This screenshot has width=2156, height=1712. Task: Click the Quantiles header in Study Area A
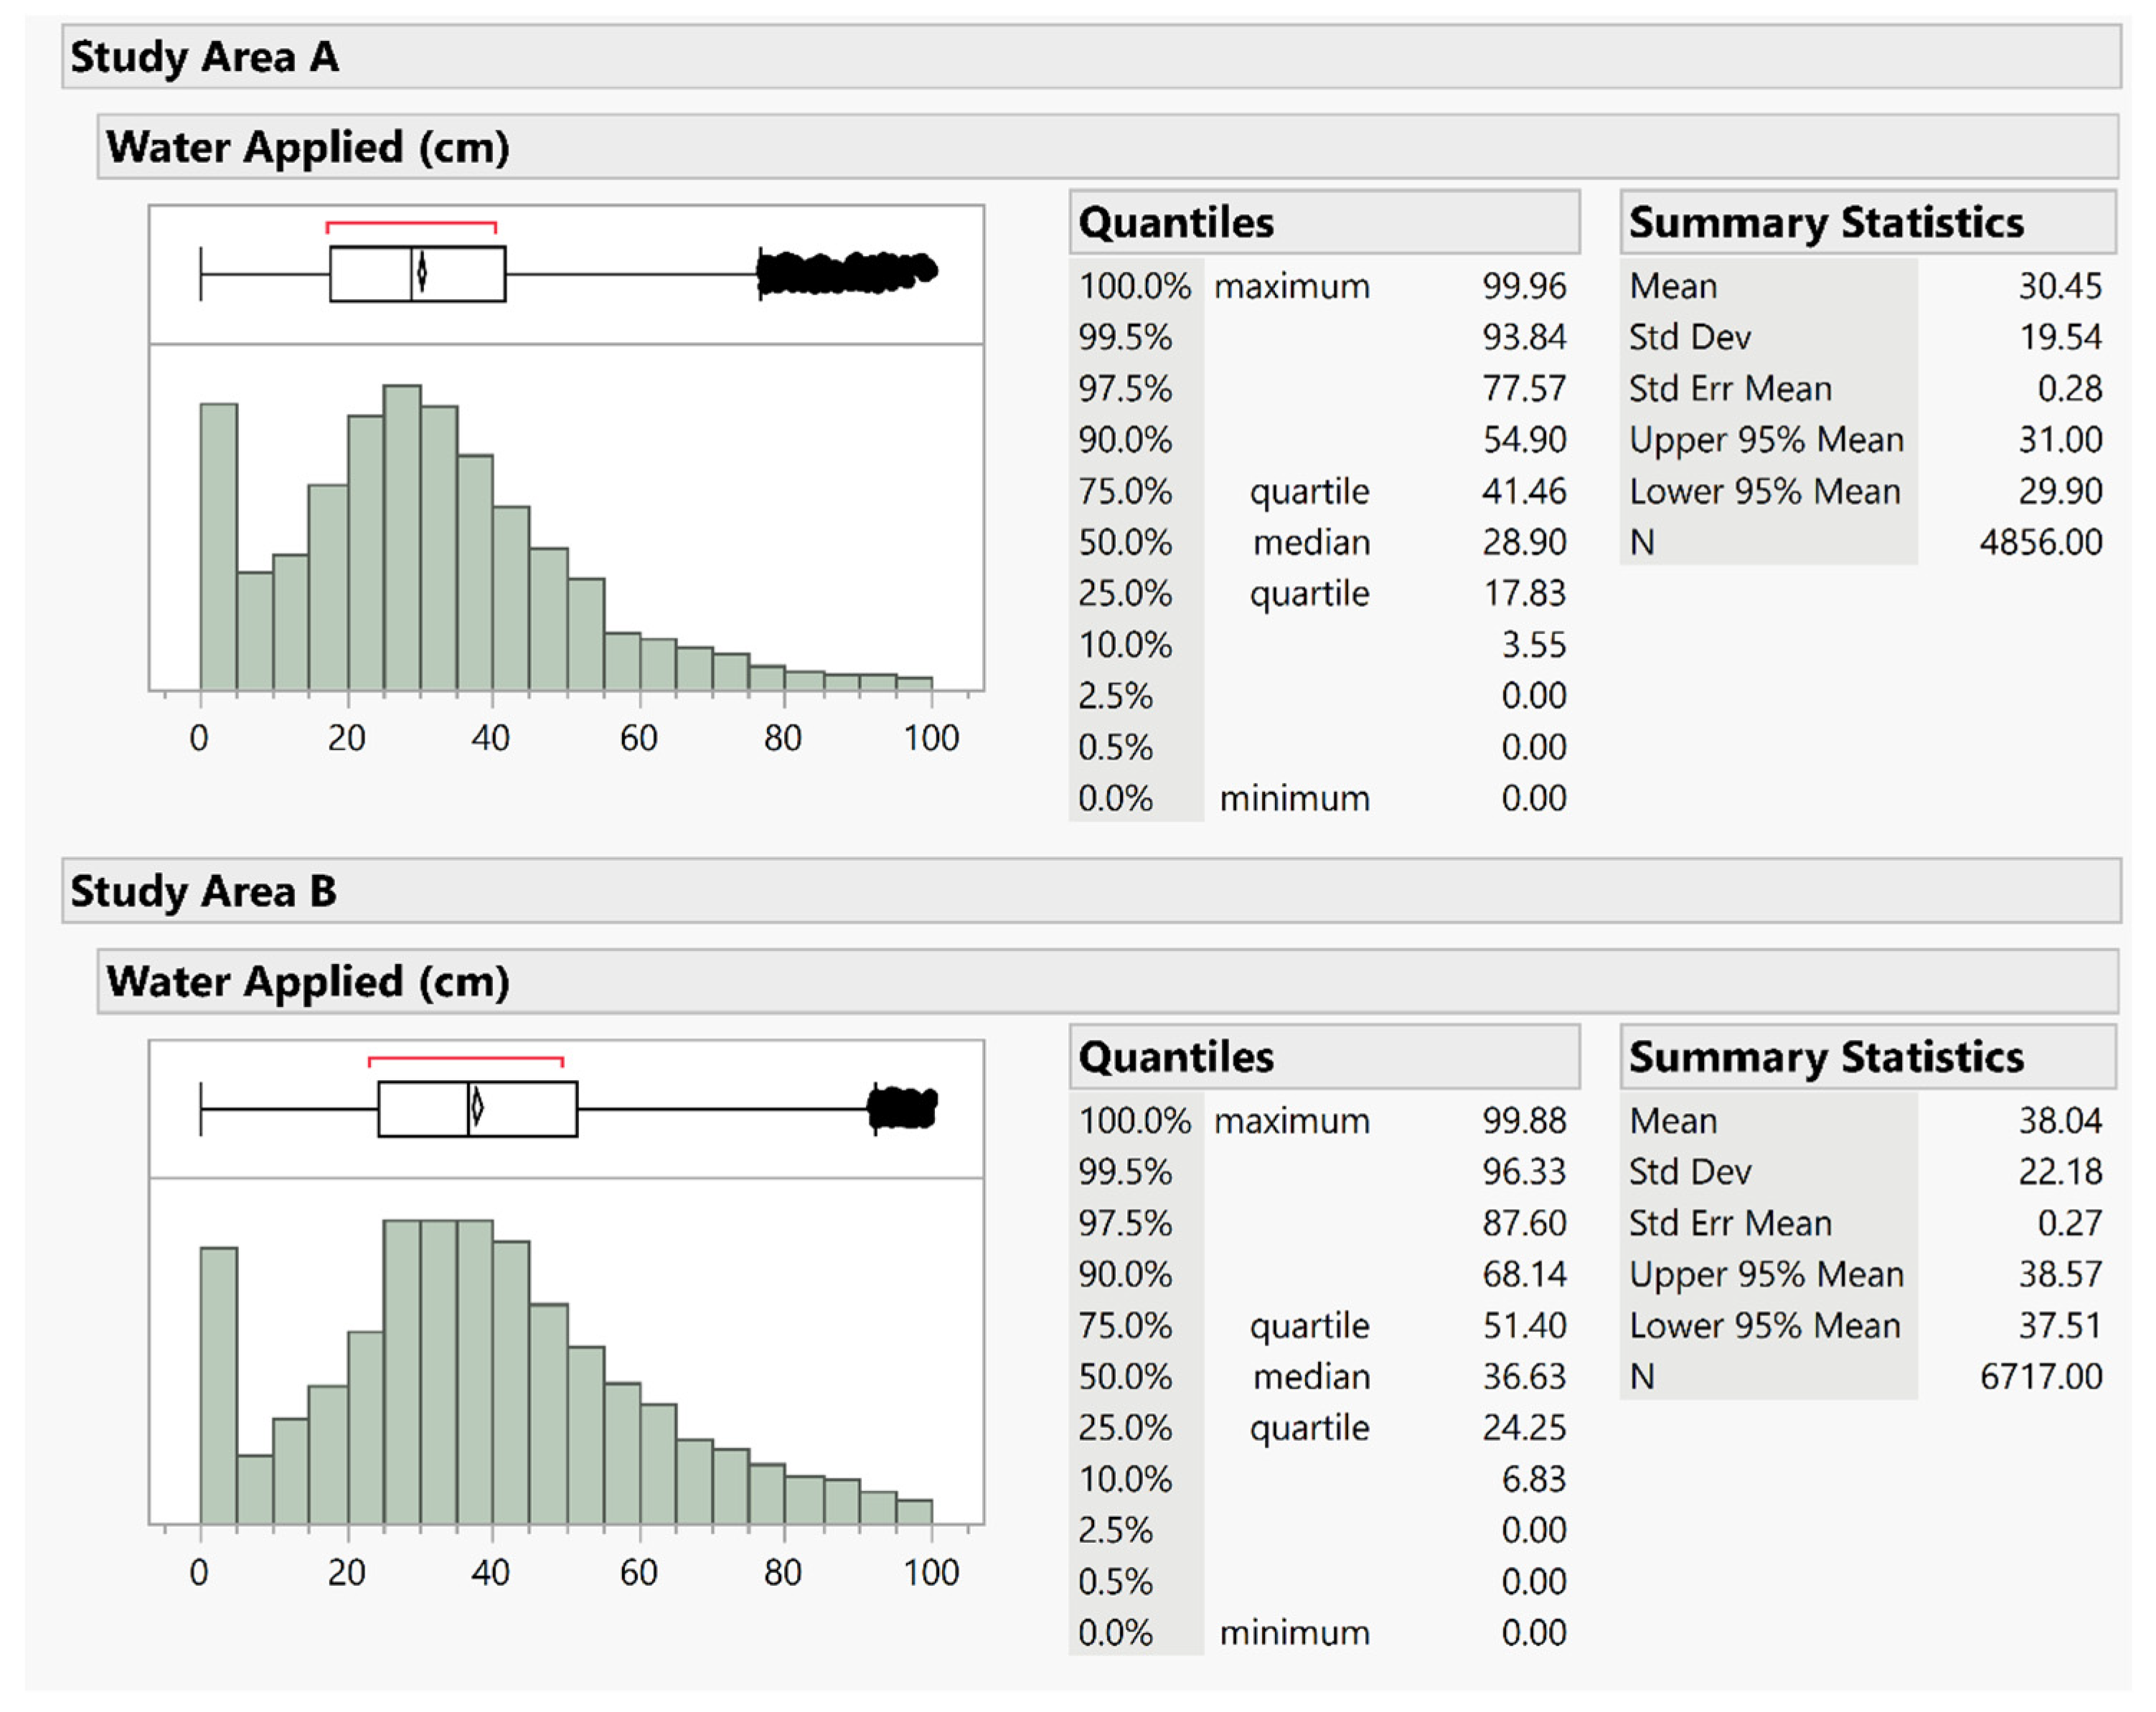[x=1176, y=222]
